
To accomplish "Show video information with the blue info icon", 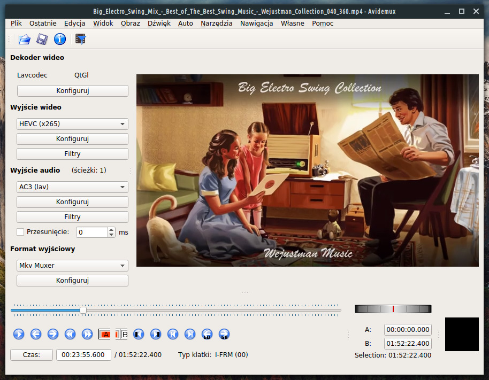I will 60,39.
